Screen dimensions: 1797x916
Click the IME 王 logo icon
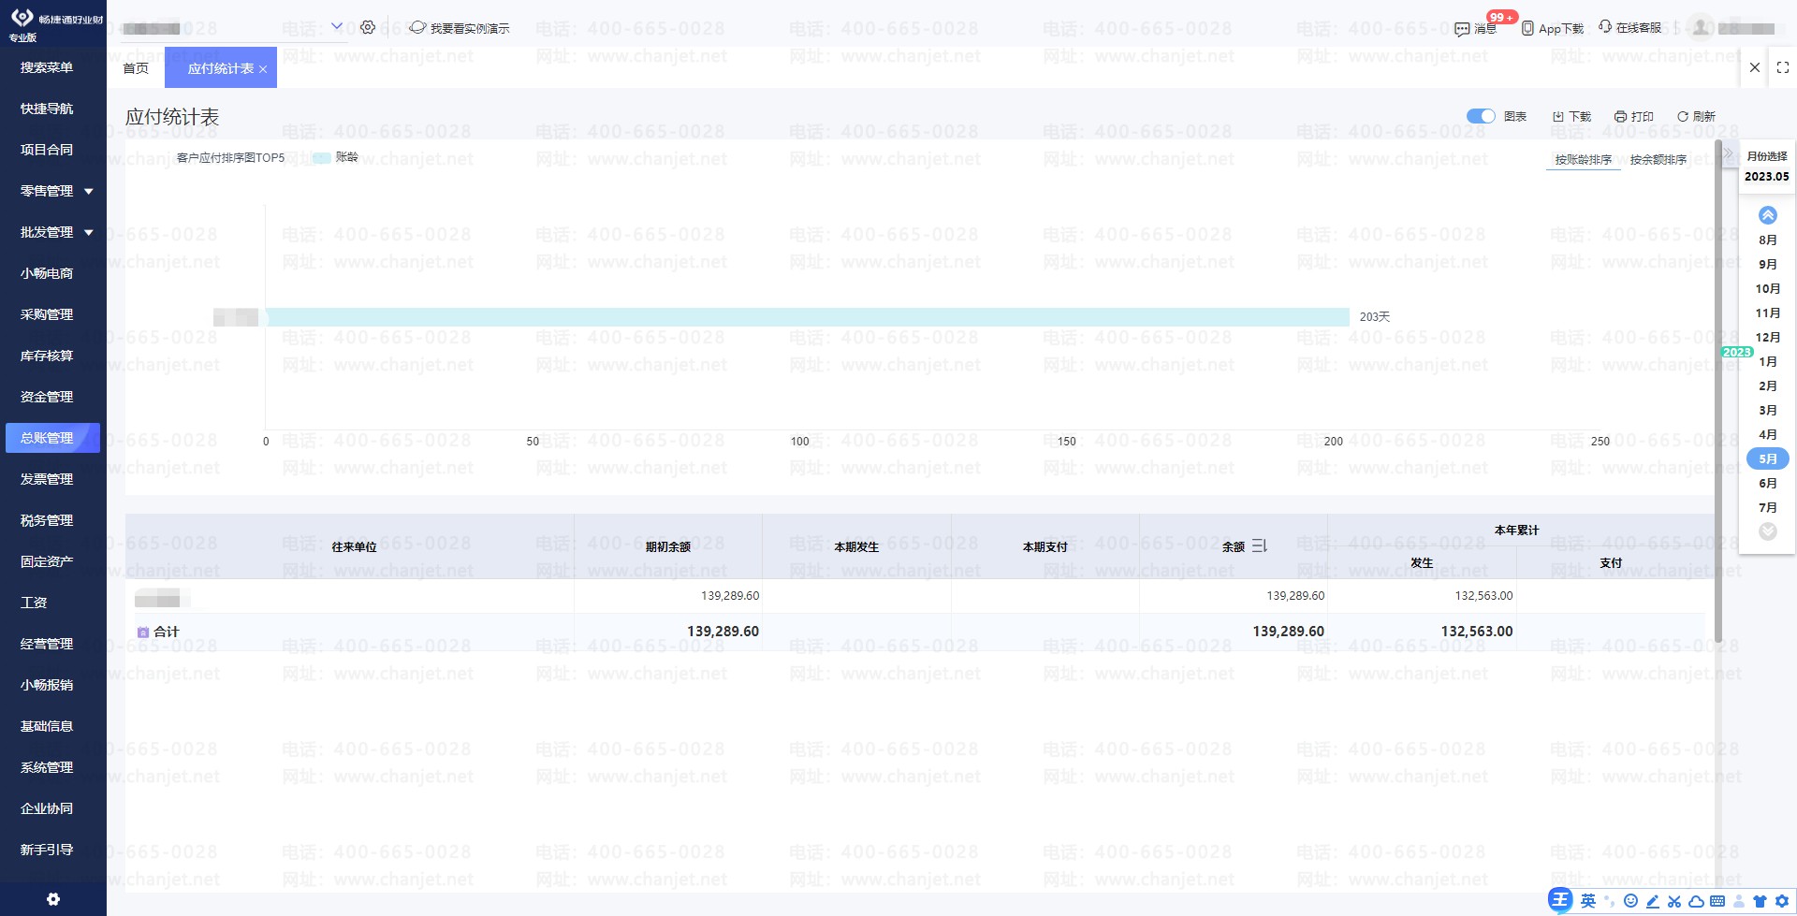[1560, 900]
